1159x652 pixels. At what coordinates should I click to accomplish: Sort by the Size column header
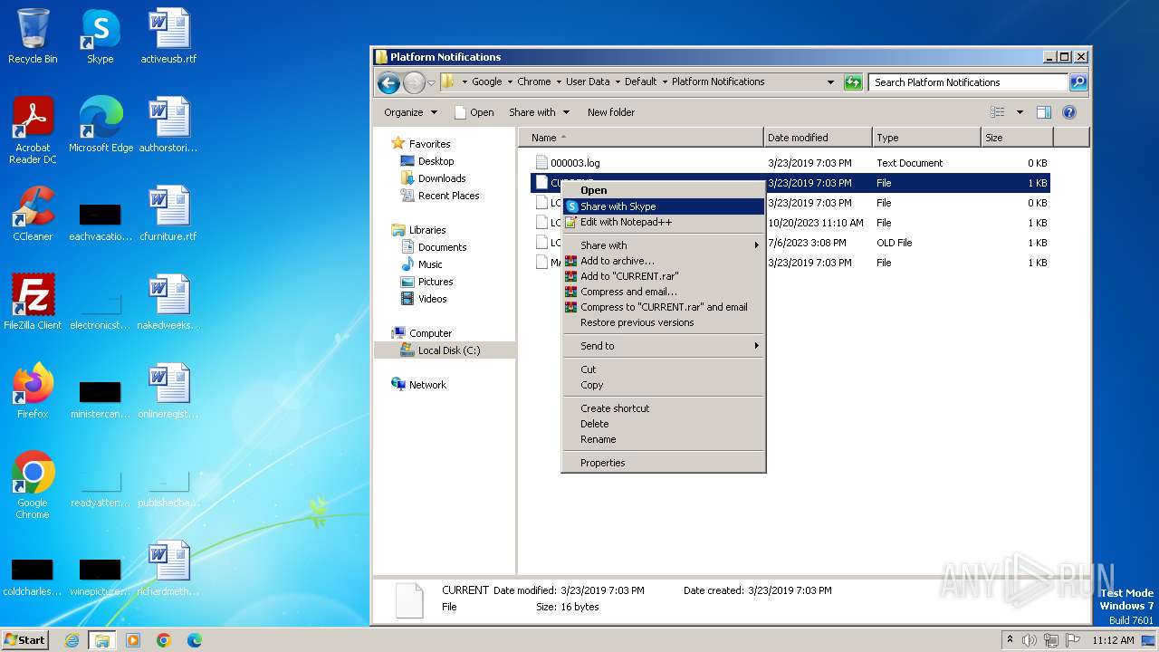click(1017, 138)
